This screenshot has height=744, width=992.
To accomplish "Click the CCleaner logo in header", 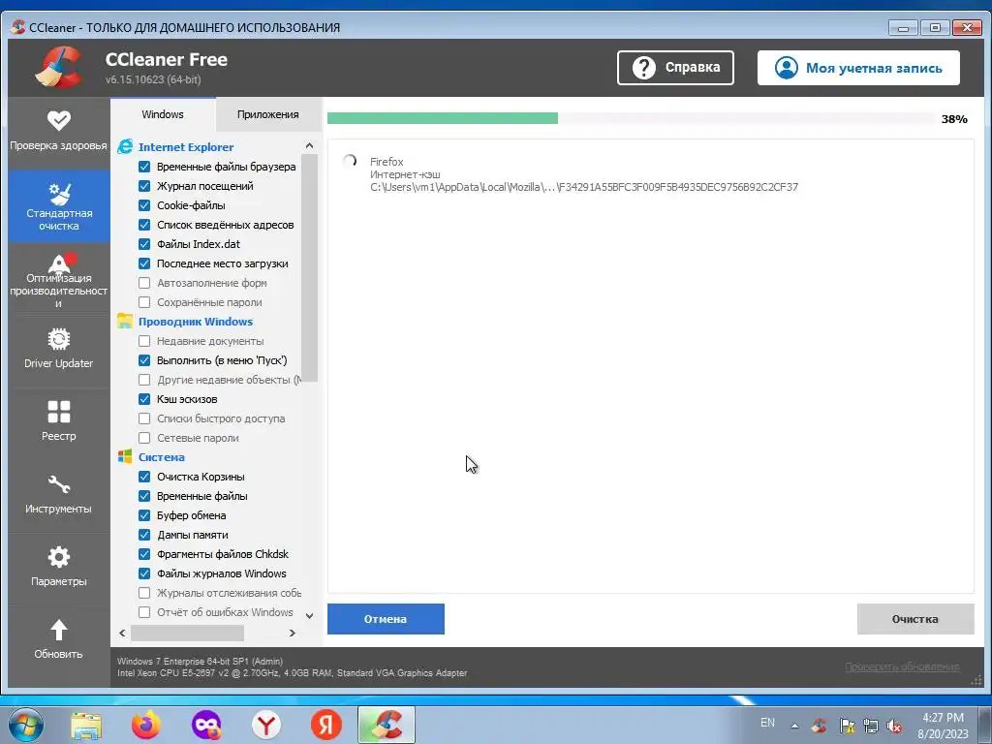I will pos(58,67).
